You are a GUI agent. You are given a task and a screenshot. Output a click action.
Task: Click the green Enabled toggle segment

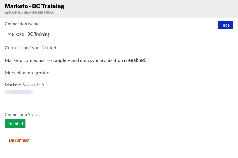click(15, 124)
